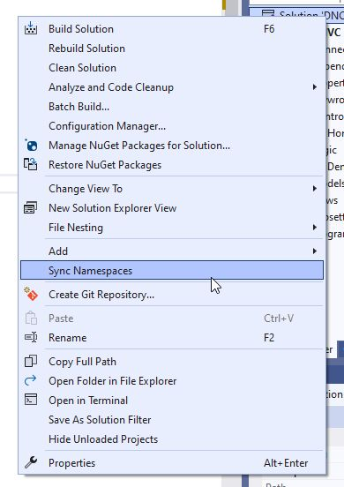Screen dimensions: 344x487
Task: Click the Copy Full Path icon
Action: pyautogui.click(x=31, y=361)
